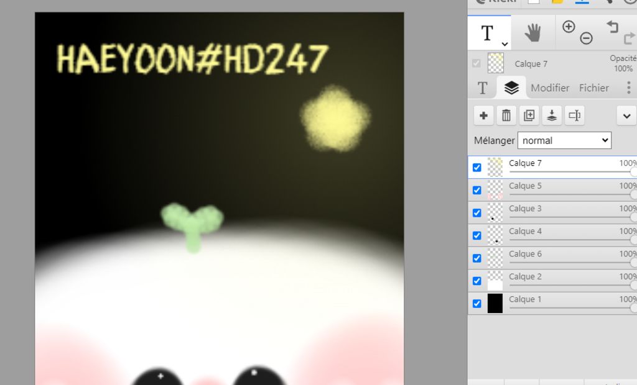Viewport: 637px width, 385px height.
Task: Click the HAEYOON#HD247 text on canvas
Action: (x=192, y=59)
